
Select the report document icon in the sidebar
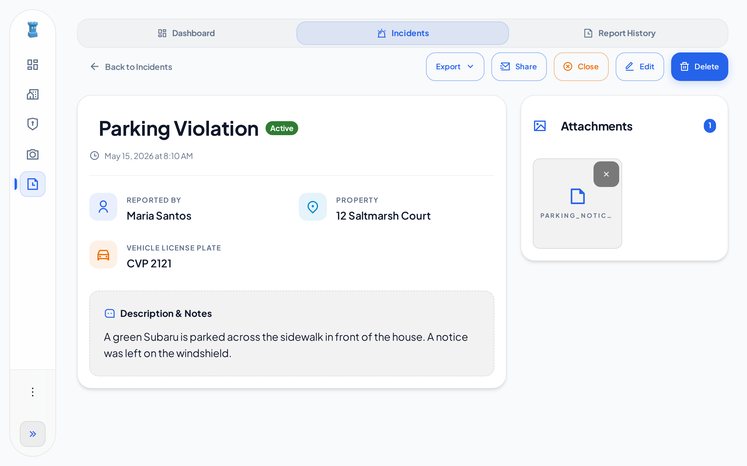(33, 184)
